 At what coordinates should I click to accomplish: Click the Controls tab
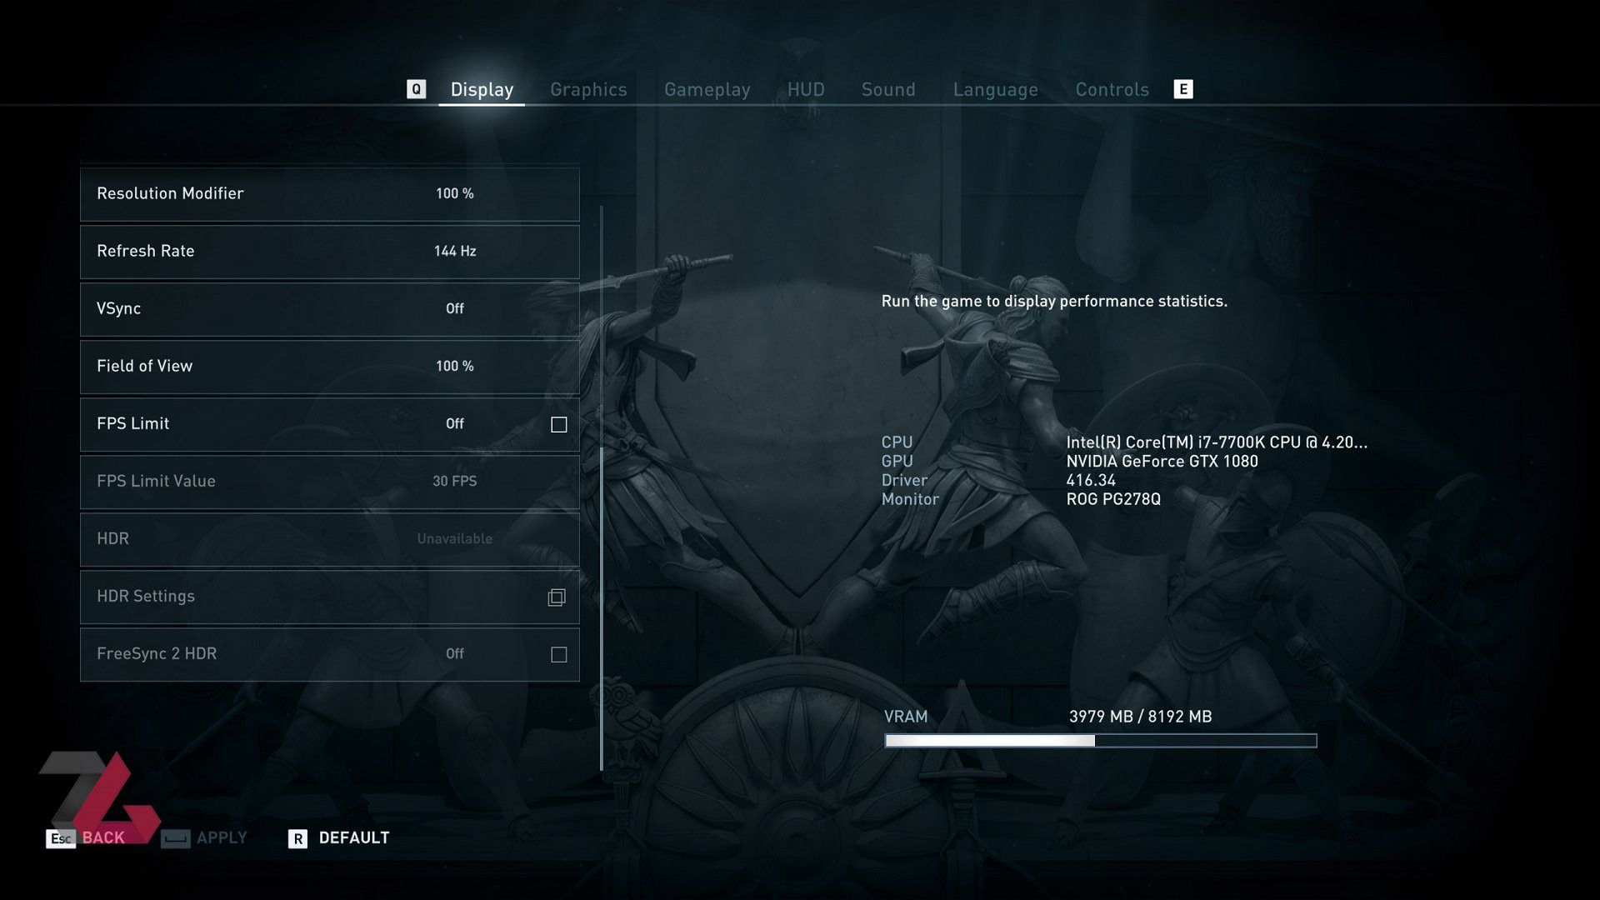(x=1111, y=87)
